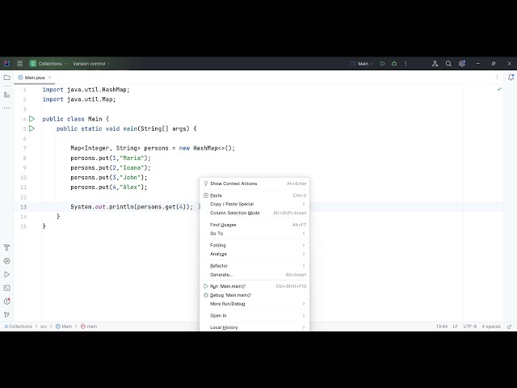Open line:column 13:44 indicator
517x388 pixels.
(x=442, y=327)
